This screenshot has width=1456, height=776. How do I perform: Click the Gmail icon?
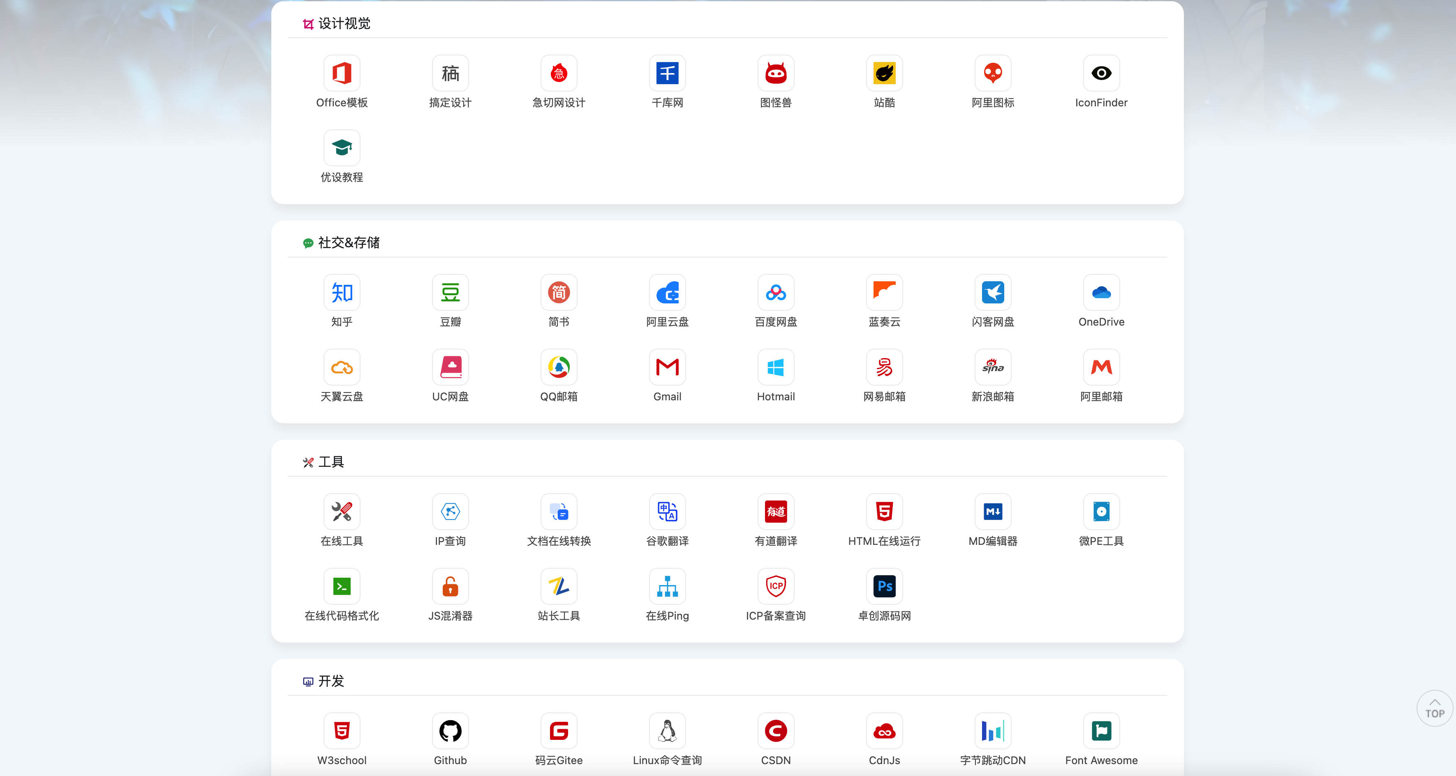point(667,367)
